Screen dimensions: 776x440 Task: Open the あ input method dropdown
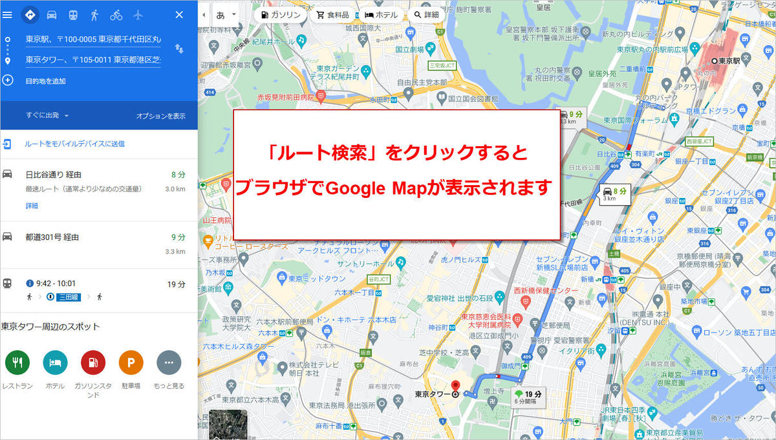pyautogui.click(x=226, y=14)
